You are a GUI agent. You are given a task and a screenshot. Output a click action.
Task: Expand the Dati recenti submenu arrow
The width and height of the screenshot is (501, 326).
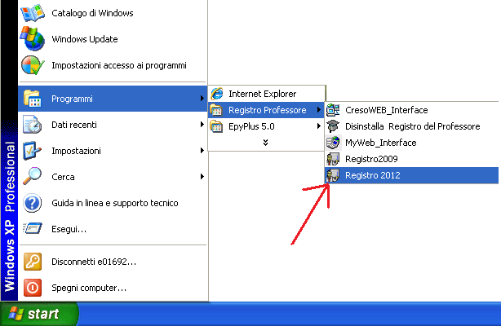(x=202, y=125)
